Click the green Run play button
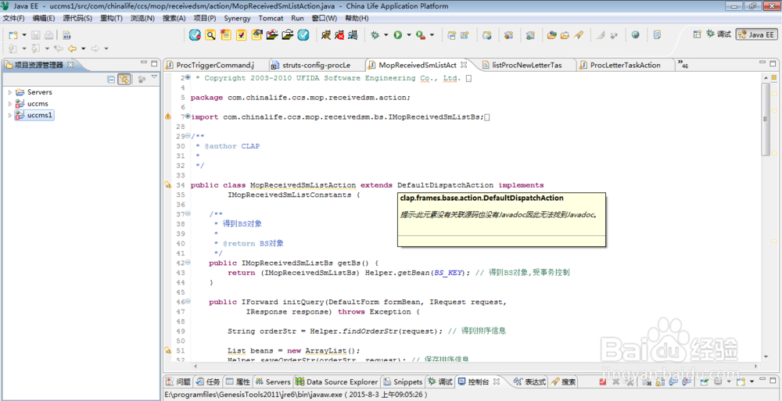 397,35
